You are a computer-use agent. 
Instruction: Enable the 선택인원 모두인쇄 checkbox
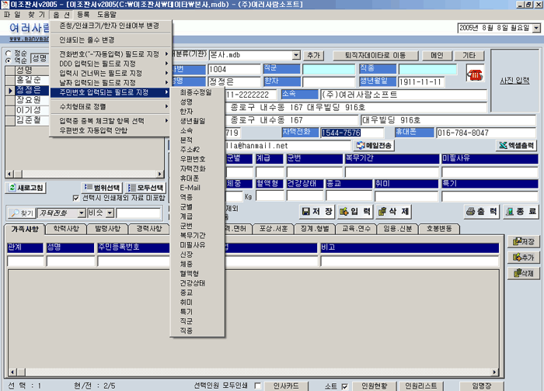click(257, 386)
